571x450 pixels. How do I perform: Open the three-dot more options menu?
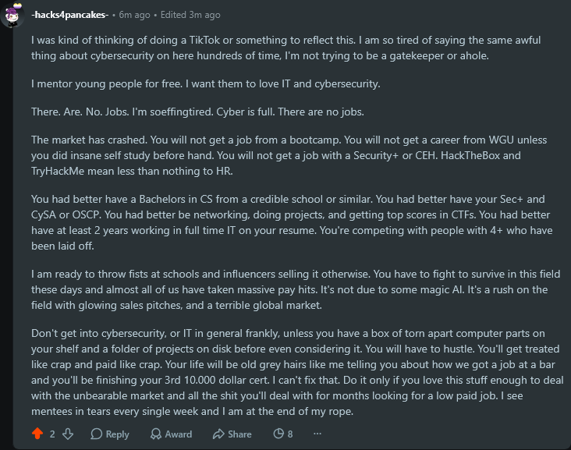coord(317,434)
